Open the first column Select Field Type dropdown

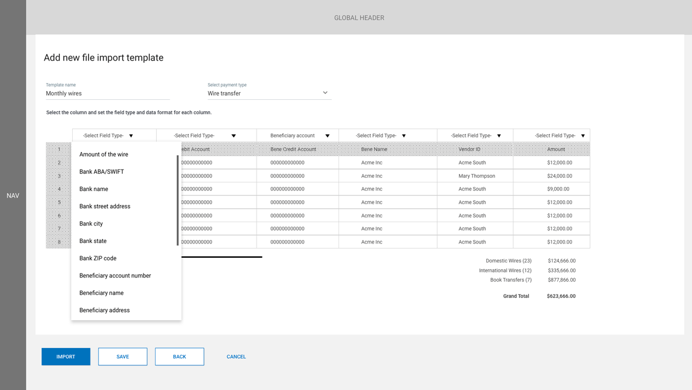pyautogui.click(x=114, y=136)
